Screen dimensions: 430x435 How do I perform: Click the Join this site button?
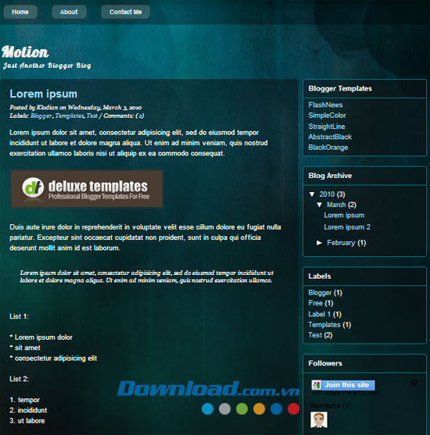point(343,385)
